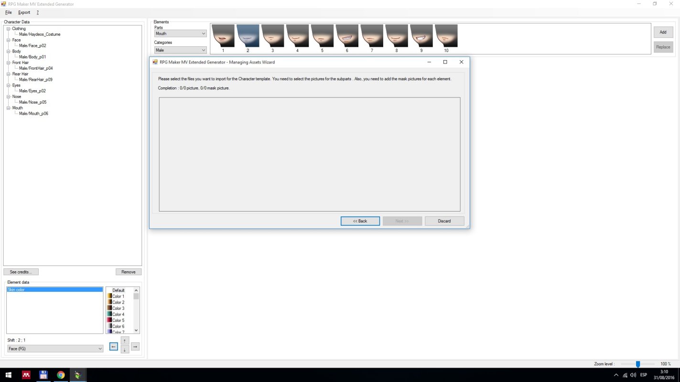
Task: Open the File menu
Action: click(9, 12)
